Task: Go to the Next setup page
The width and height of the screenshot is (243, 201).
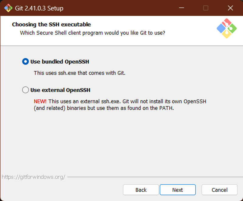Action: (x=178, y=190)
